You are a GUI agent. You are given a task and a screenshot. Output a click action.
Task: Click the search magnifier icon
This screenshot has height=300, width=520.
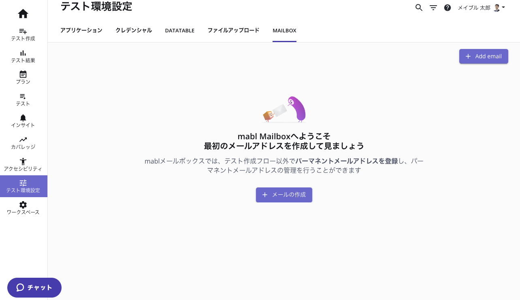(419, 8)
